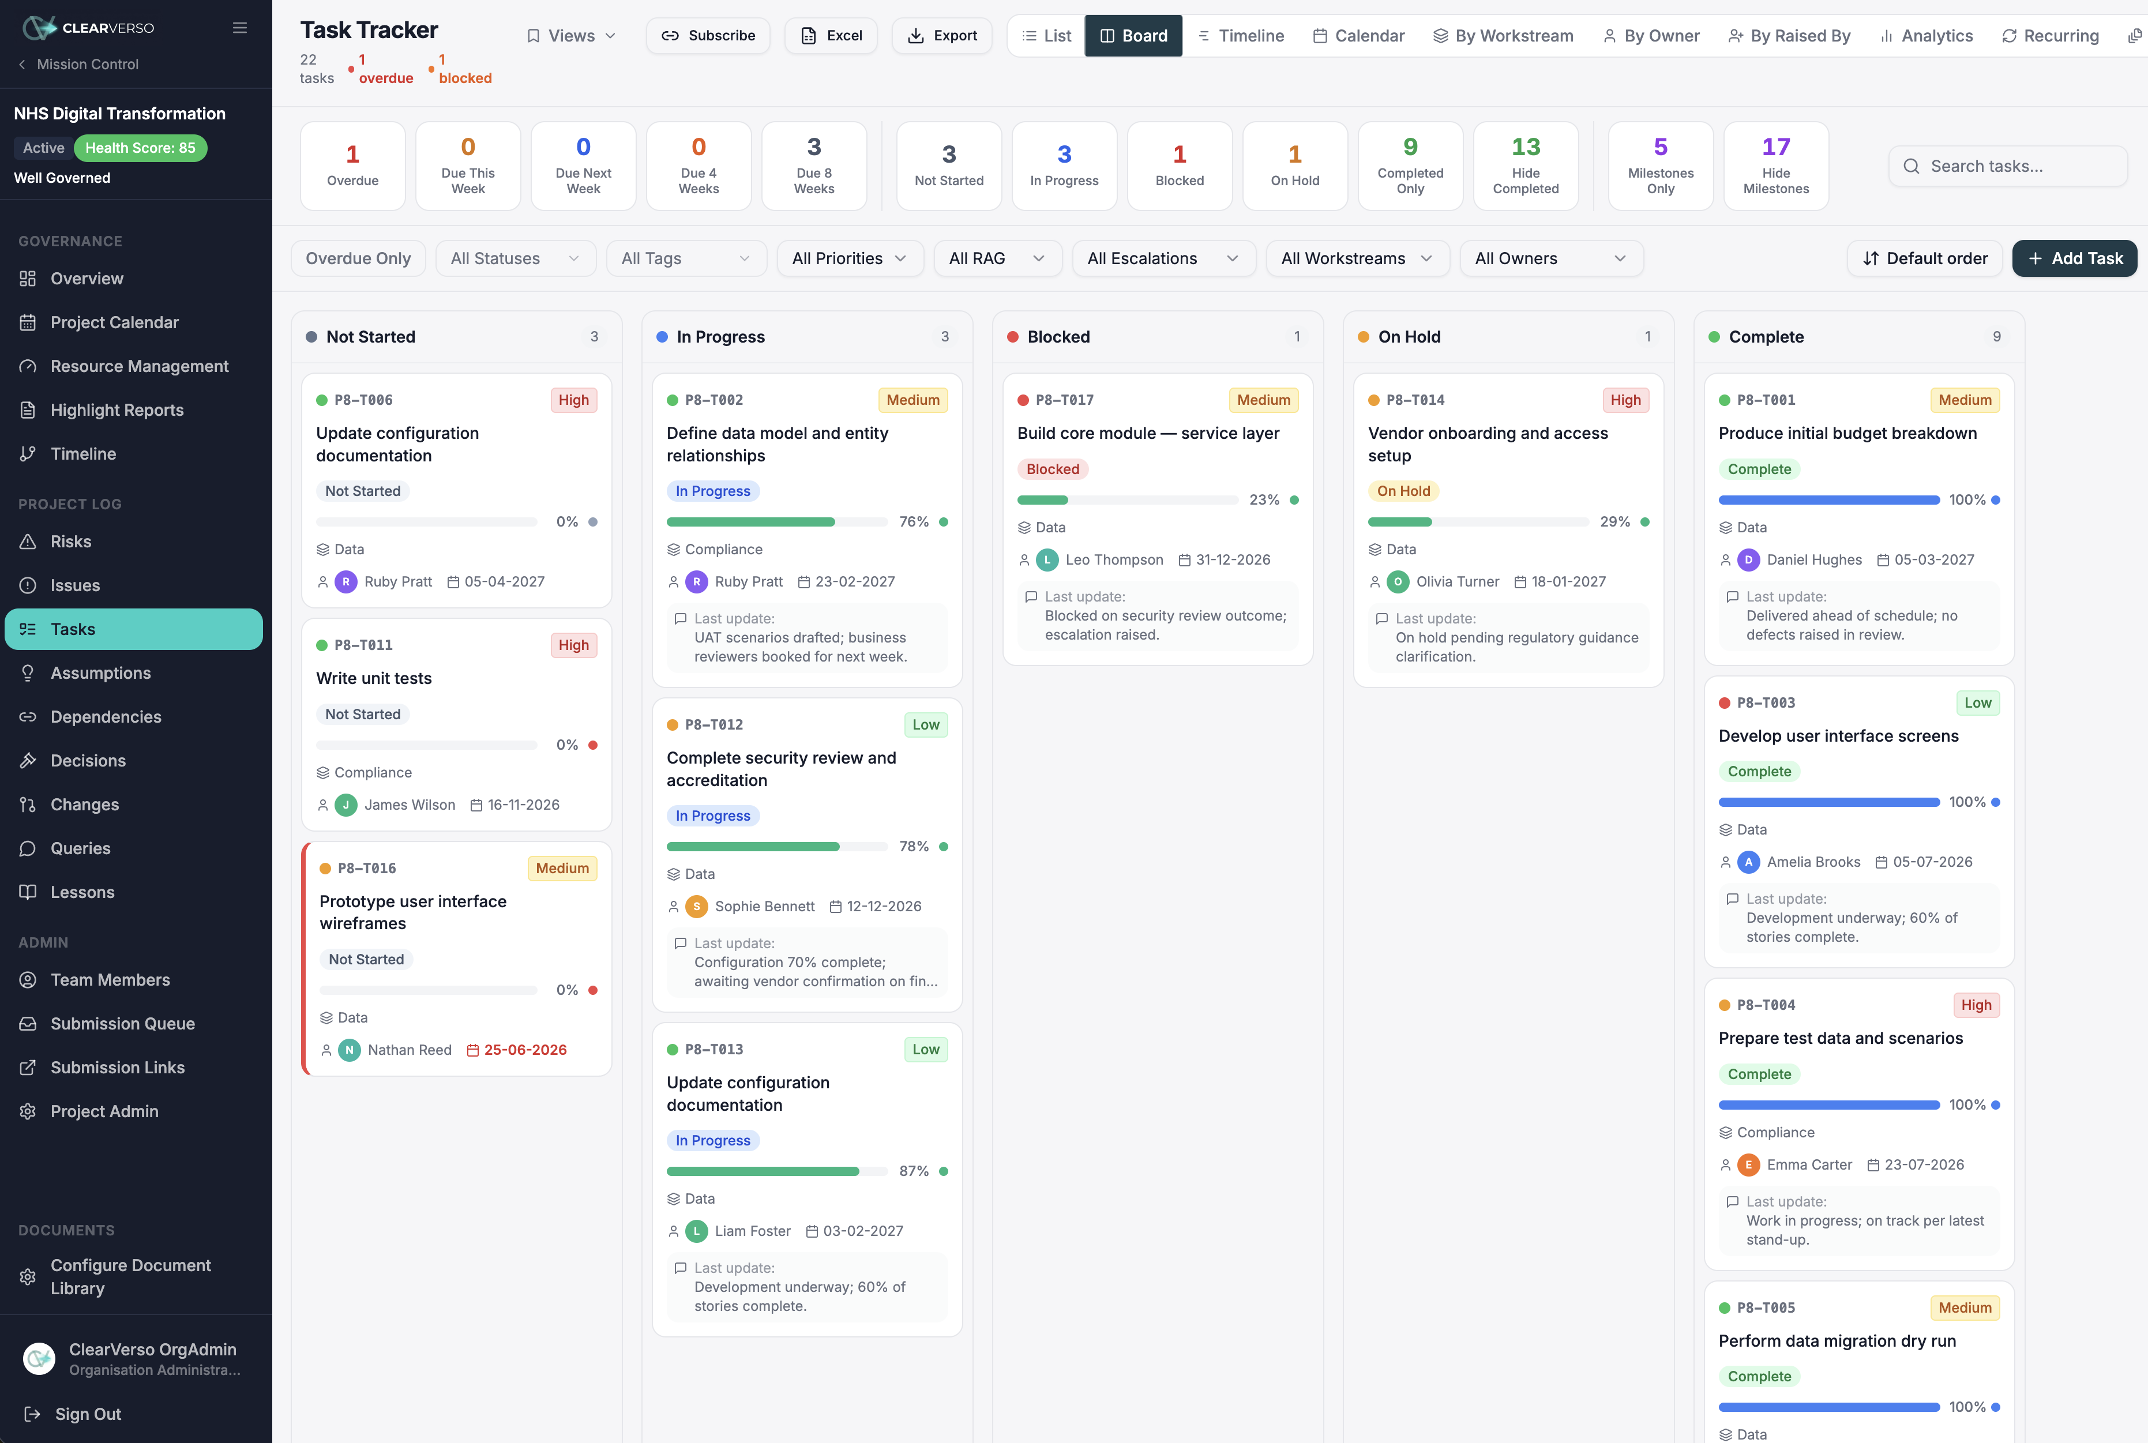Toggle the Hide Completed stat filter
The image size is (2148, 1443).
point(1525,166)
